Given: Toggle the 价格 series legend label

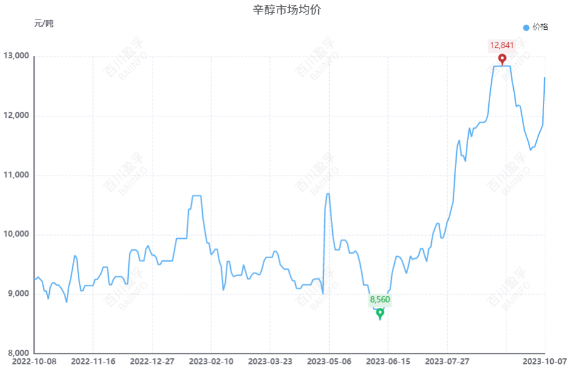Looking at the screenshot, I should [x=541, y=27].
